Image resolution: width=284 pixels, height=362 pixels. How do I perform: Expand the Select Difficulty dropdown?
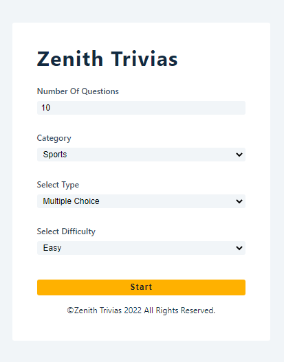(x=141, y=248)
